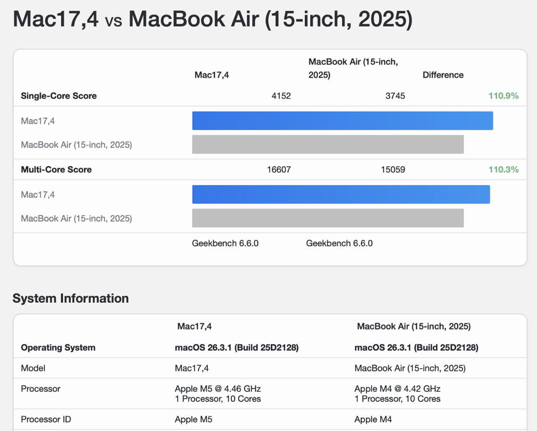
Task: Select the Single-Core Score row label
Action: coord(58,96)
